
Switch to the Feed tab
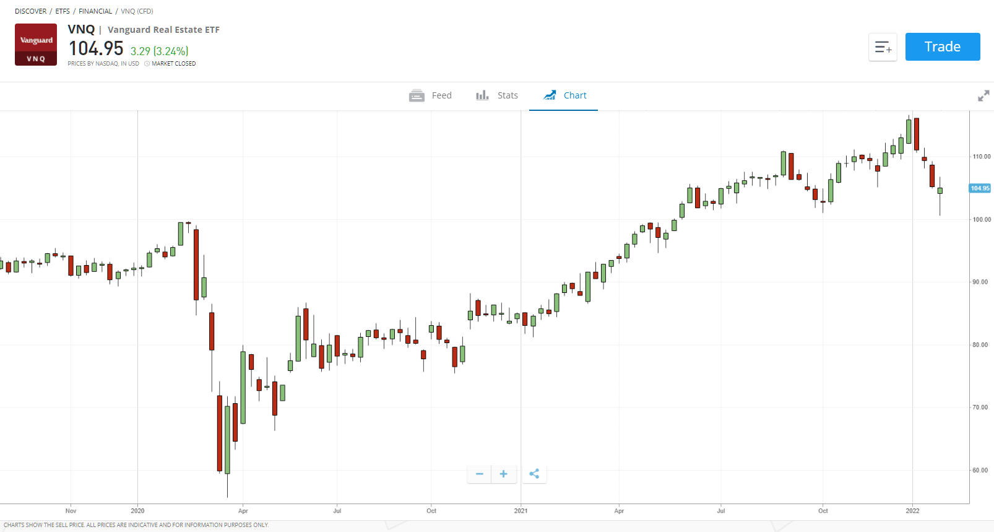click(x=441, y=95)
